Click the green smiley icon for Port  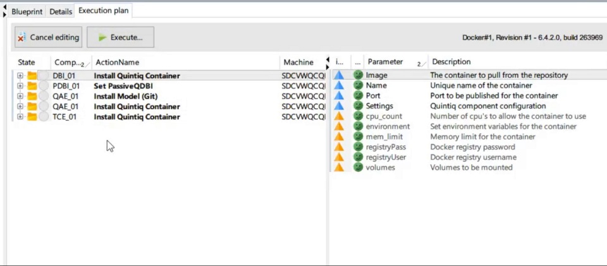point(359,95)
